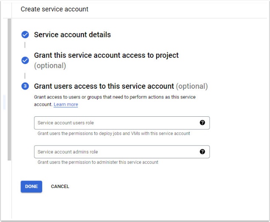This screenshot has width=270, height=222.
Task: Expand the Service account details step
Action: click(72, 35)
